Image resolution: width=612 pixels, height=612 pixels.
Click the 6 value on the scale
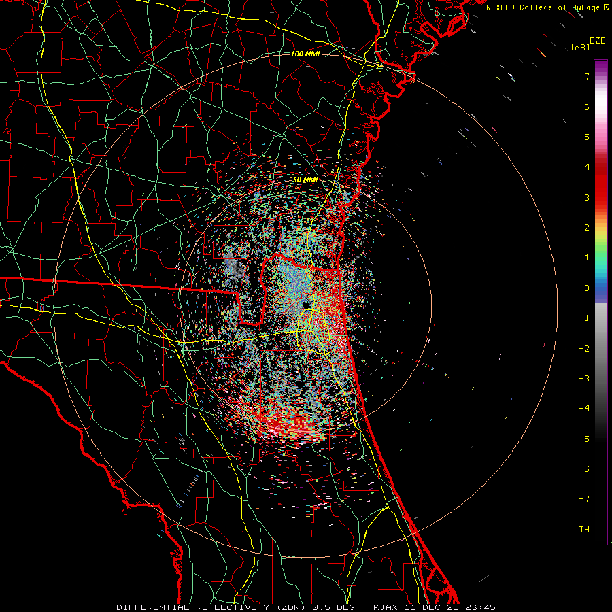tap(587, 107)
